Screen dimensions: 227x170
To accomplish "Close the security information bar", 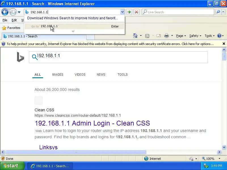I will (224, 44).
